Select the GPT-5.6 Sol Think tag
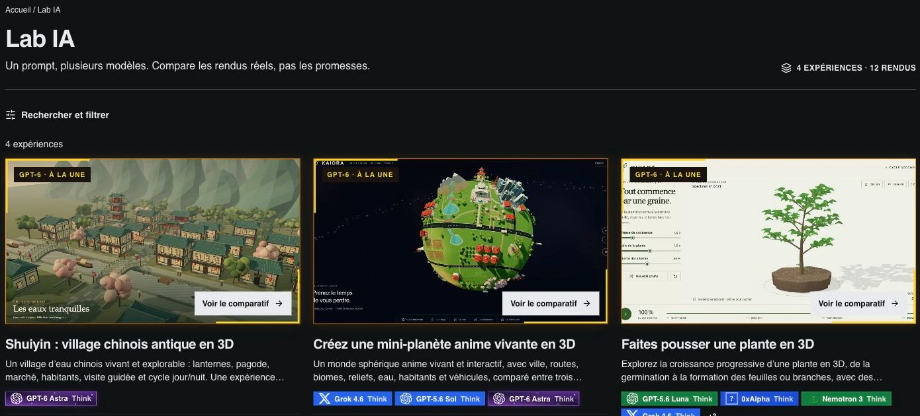The height and width of the screenshot is (416, 920). tap(440, 399)
